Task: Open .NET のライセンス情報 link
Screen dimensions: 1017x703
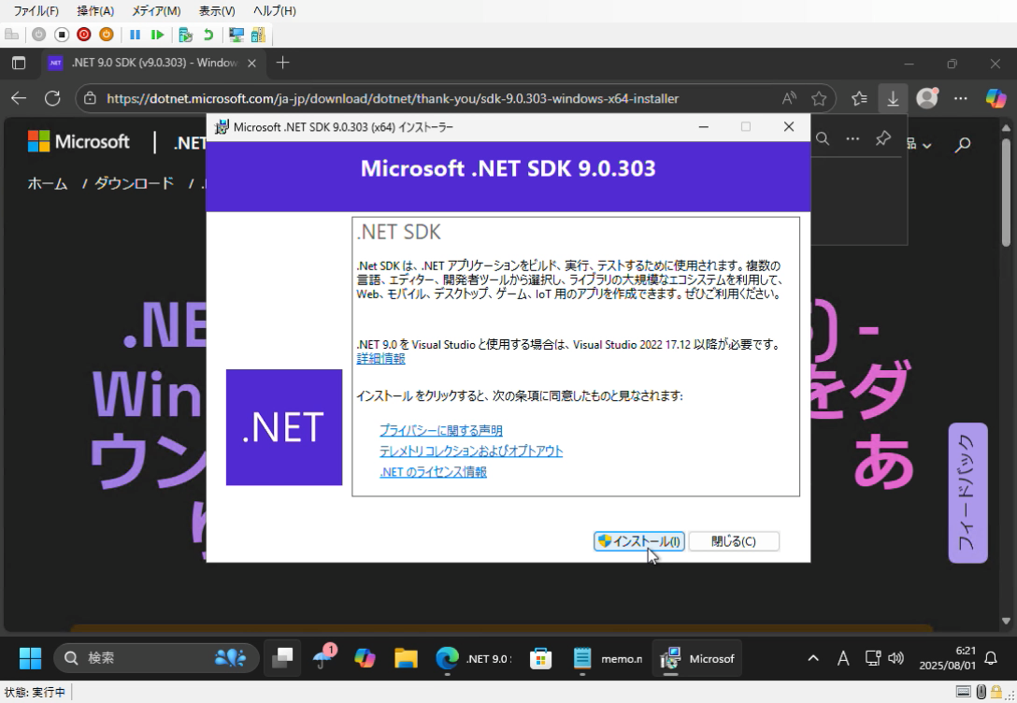Action: pos(434,472)
